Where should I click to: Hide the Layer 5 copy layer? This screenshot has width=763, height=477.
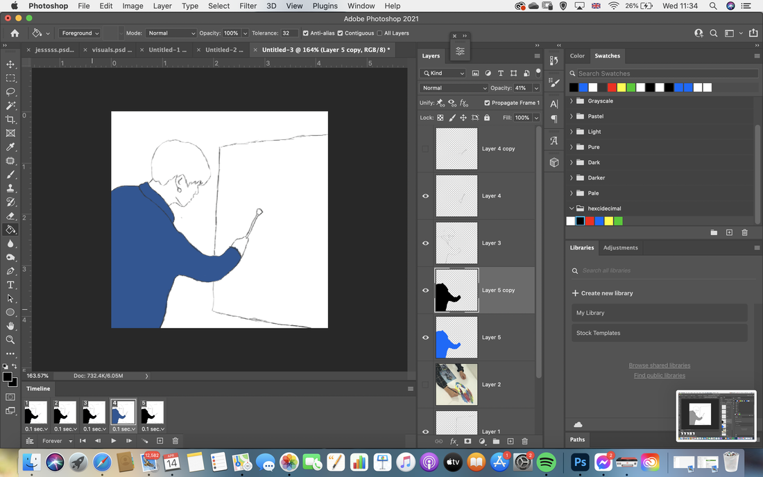[426, 290]
